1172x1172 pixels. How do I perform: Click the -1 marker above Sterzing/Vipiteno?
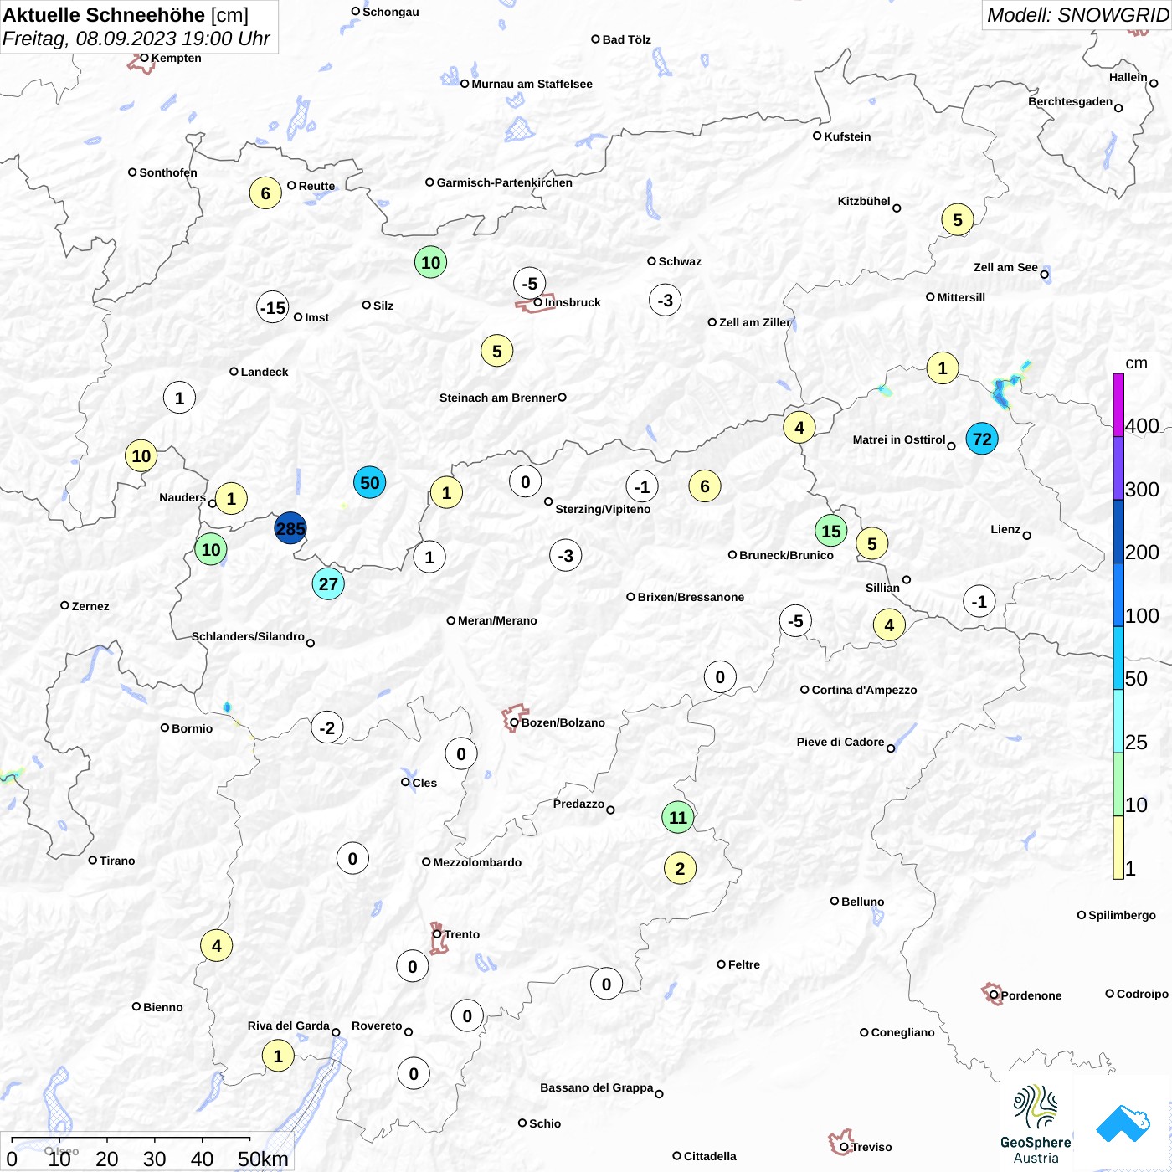pos(641,486)
